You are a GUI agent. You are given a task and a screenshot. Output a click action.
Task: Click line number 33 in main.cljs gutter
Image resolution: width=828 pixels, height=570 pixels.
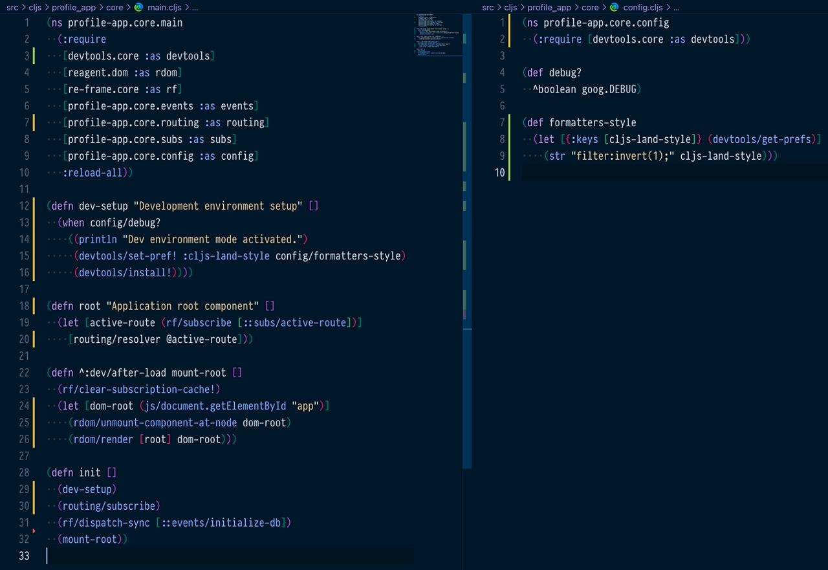(24, 556)
